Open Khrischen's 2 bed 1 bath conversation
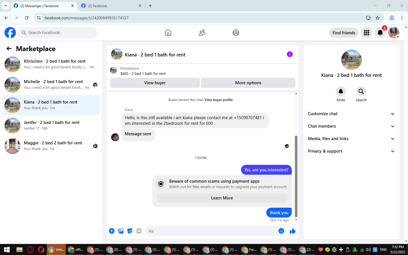This screenshot has height=255, width=408. (x=51, y=64)
